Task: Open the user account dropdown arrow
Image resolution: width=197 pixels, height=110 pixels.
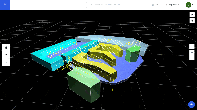Action: coord(193,5)
